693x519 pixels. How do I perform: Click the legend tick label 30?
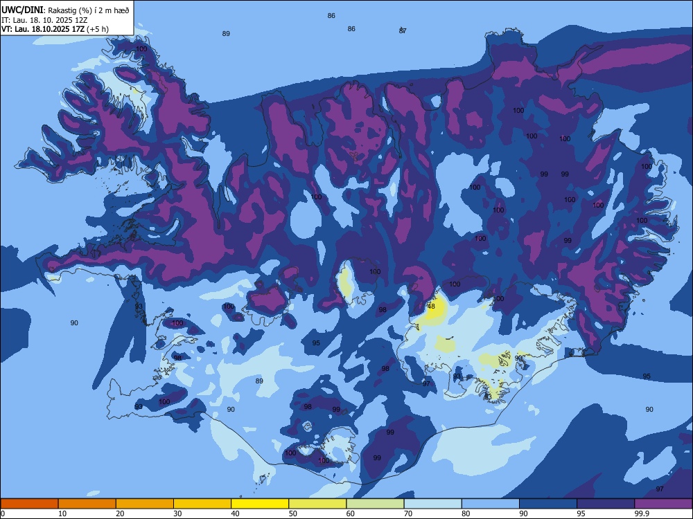(x=177, y=513)
